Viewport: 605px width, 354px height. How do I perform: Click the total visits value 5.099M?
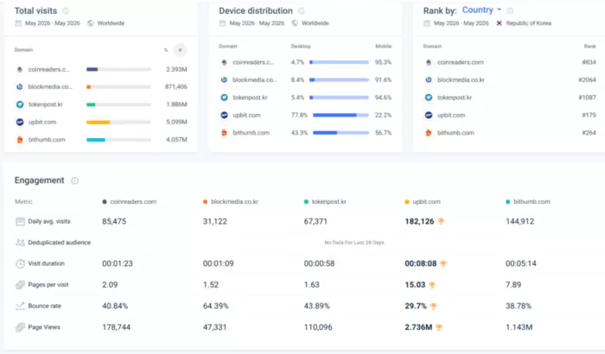pos(176,122)
